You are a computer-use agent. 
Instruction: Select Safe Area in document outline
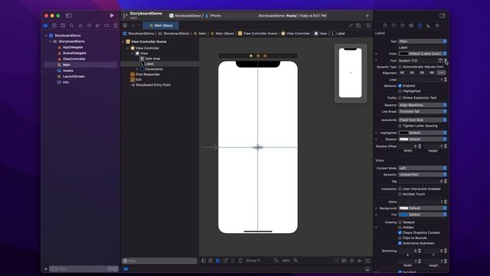(x=152, y=58)
